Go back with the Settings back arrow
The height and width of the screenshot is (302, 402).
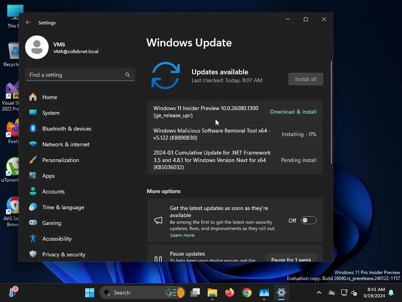click(28, 22)
